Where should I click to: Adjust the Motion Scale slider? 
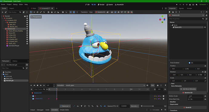coord(195,97)
